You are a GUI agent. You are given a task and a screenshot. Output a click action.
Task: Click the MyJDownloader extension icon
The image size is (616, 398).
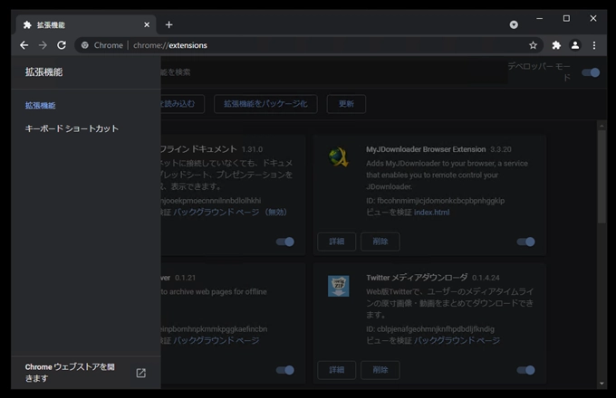[x=338, y=157]
